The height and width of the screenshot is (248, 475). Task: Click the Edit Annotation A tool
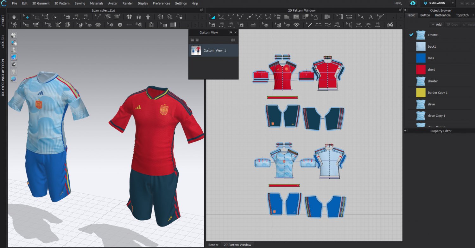[361, 17]
